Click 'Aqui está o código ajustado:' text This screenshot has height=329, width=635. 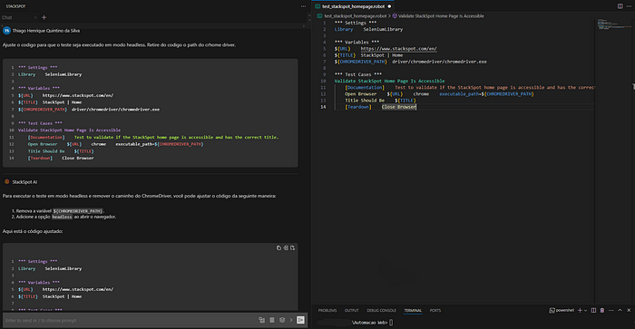tap(33, 231)
